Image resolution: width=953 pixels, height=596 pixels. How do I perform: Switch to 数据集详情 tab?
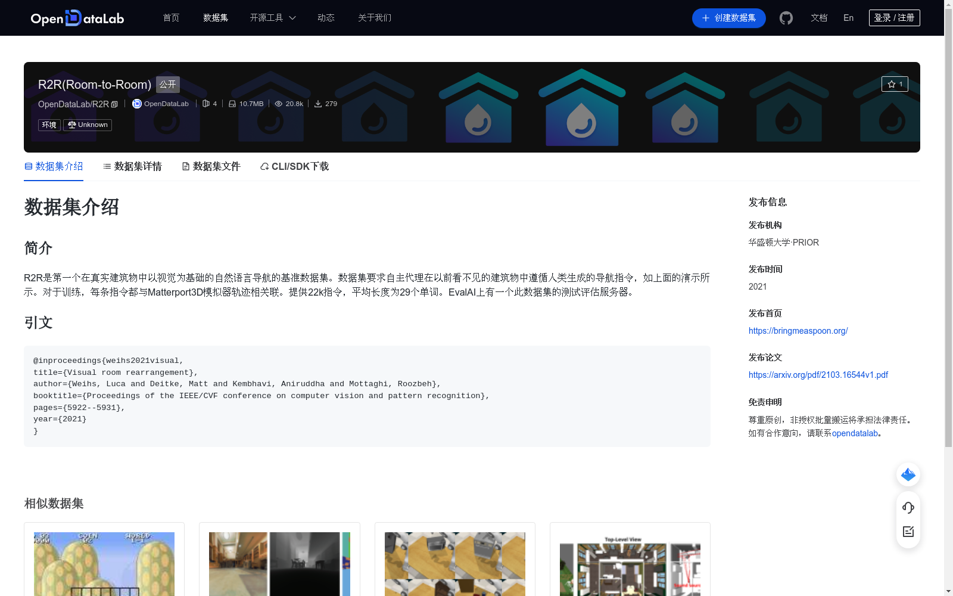[132, 166]
